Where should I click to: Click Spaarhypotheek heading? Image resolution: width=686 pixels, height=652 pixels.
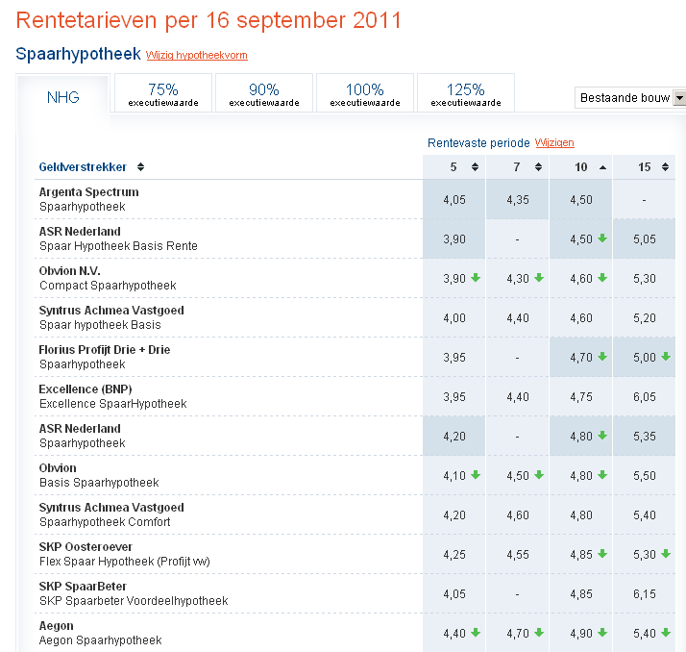[79, 54]
